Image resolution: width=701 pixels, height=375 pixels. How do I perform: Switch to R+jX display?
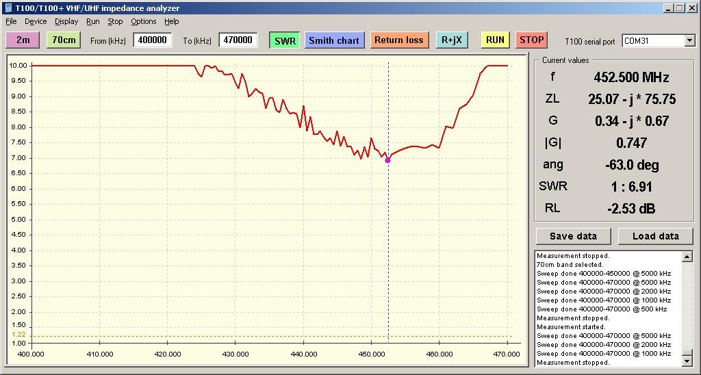click(452, 40)
